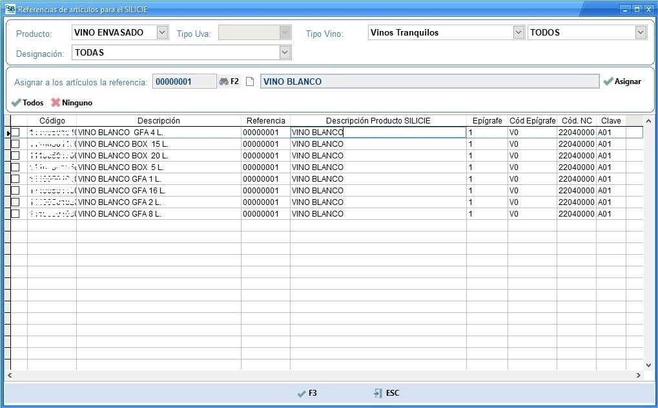The image size is (658, 408).
Task: Expand the TODOS dropdown next to Tipo Vino
Action: pyautogui.click(x=640, y=33)
